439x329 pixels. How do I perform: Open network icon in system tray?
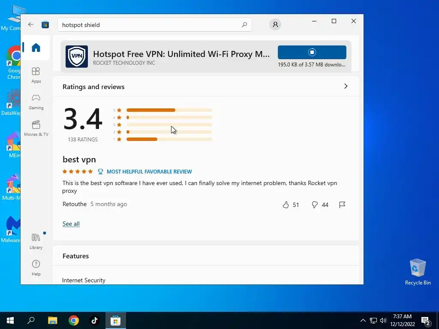pyautogui.click(x=373, y=320)
